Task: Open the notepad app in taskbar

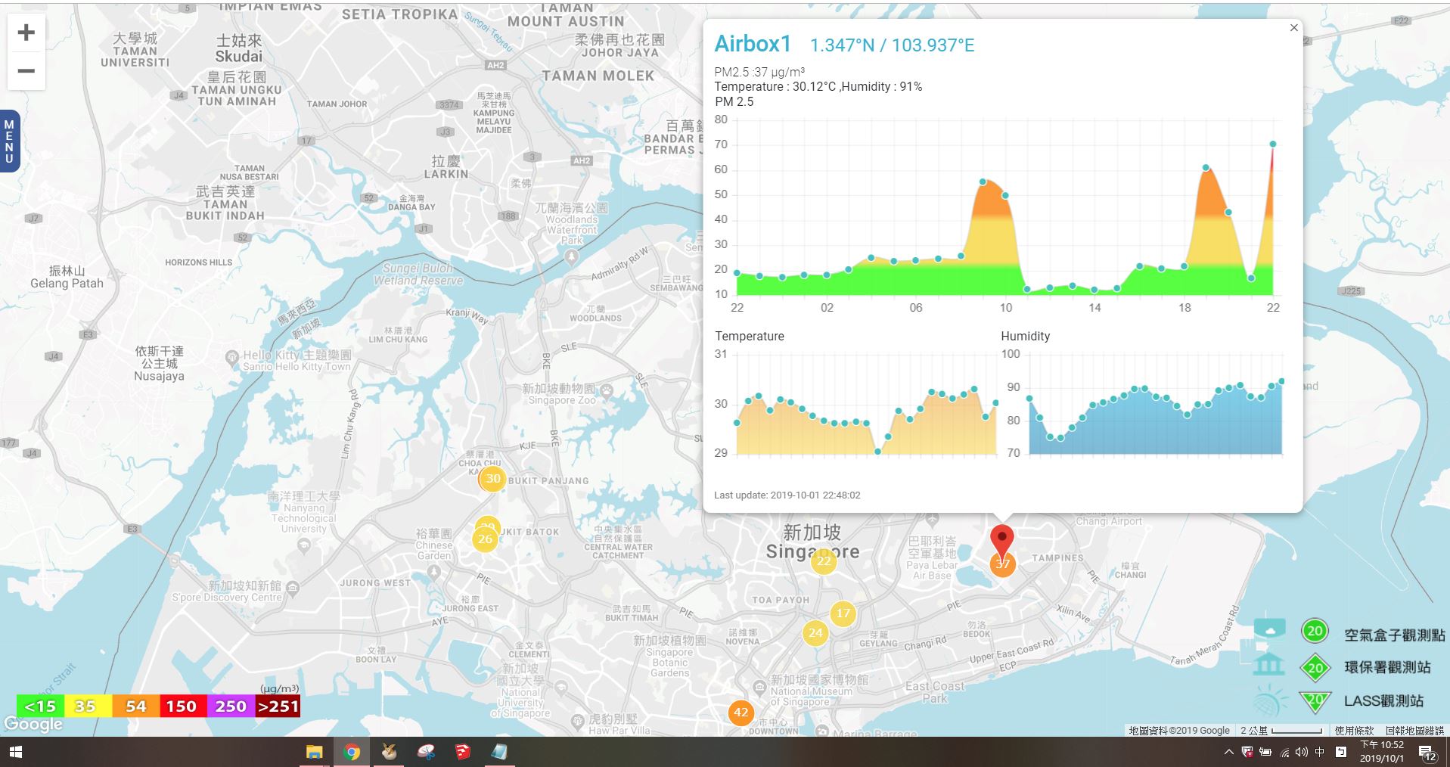Action: 500,752
